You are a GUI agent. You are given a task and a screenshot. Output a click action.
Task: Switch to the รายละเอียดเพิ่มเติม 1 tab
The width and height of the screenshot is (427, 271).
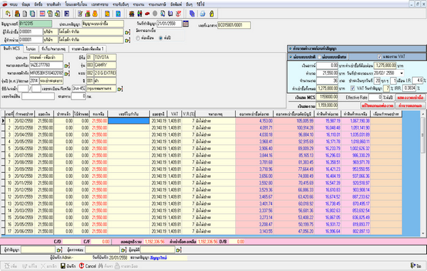(x=87, y=49)
